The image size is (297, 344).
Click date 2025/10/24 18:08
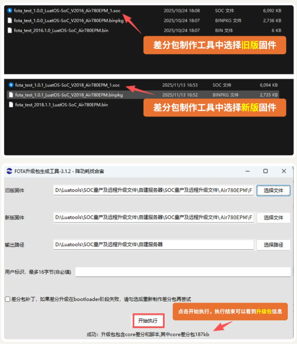(x=182, y=10)
